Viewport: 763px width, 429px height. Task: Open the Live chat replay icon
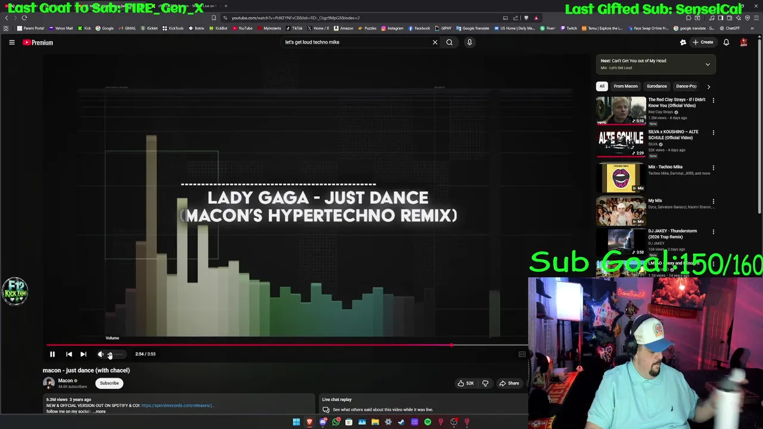[326, 410]
